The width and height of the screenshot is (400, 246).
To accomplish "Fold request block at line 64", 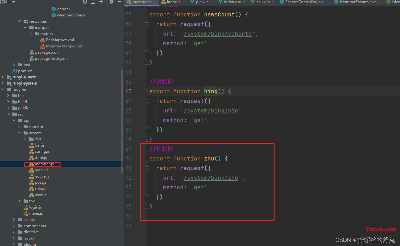I will pos(147,101).
